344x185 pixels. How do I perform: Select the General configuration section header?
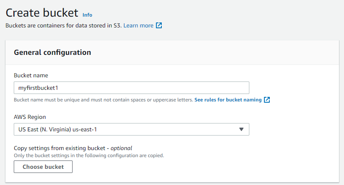[52, 52]
